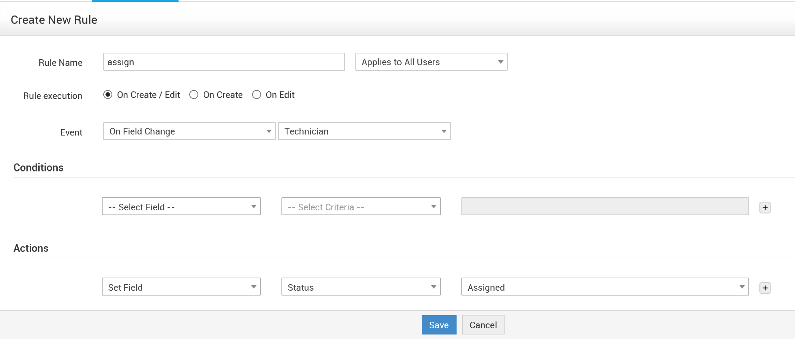Click the Rule Name text field
Viewport: 795px width, 340px height.
pyautogui.click(x=224, y=62)
